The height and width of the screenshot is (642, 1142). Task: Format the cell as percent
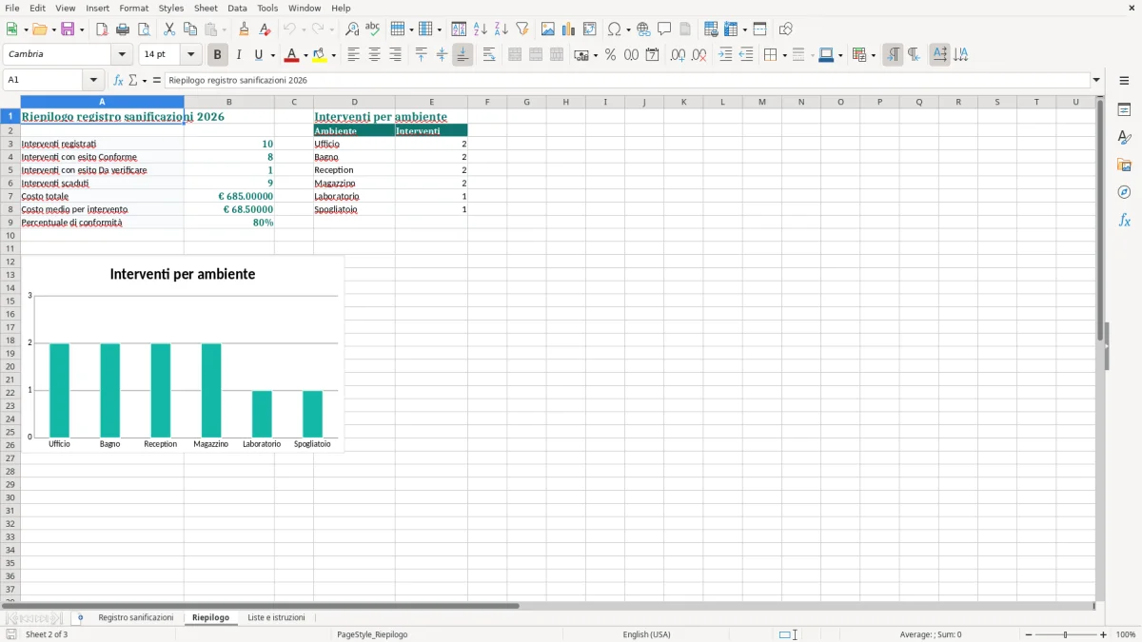coord(611,55)
